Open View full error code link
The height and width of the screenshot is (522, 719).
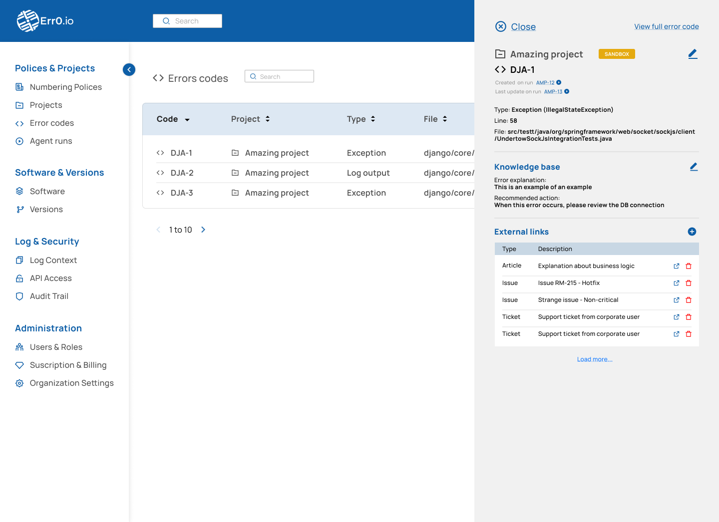pos(667,26)
